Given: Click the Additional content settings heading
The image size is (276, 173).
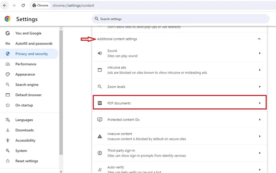Looking at the screenshot, I should click(117, 39).
